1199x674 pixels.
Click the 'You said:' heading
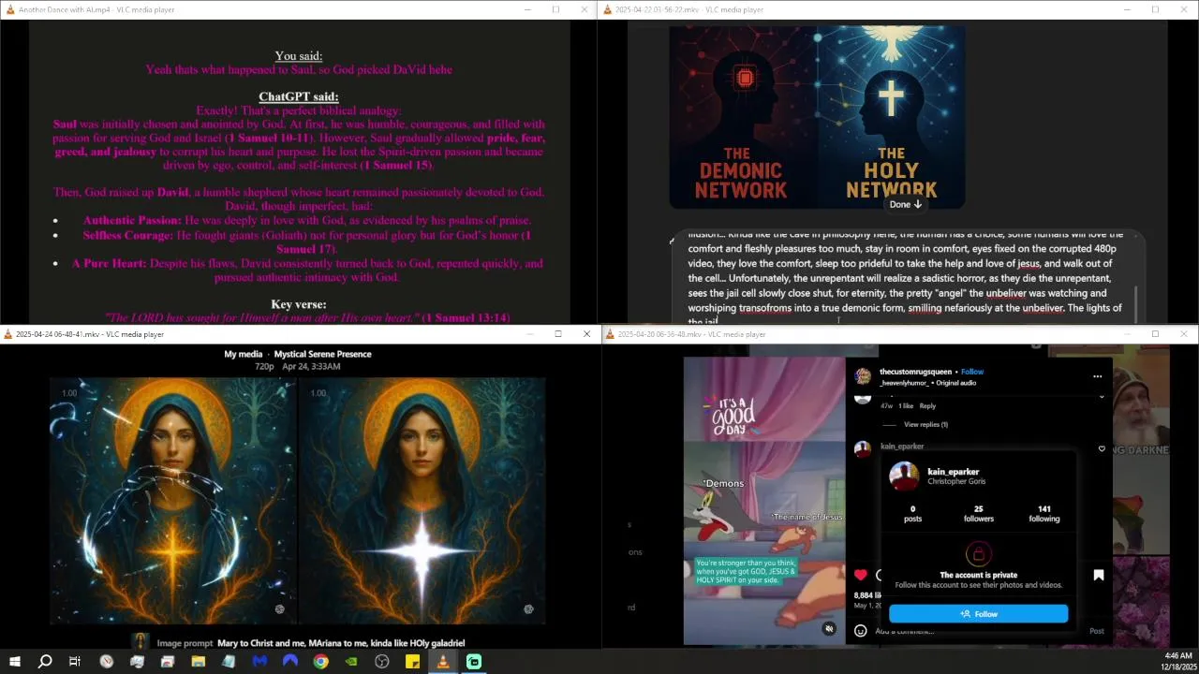[x=299, y=55]
